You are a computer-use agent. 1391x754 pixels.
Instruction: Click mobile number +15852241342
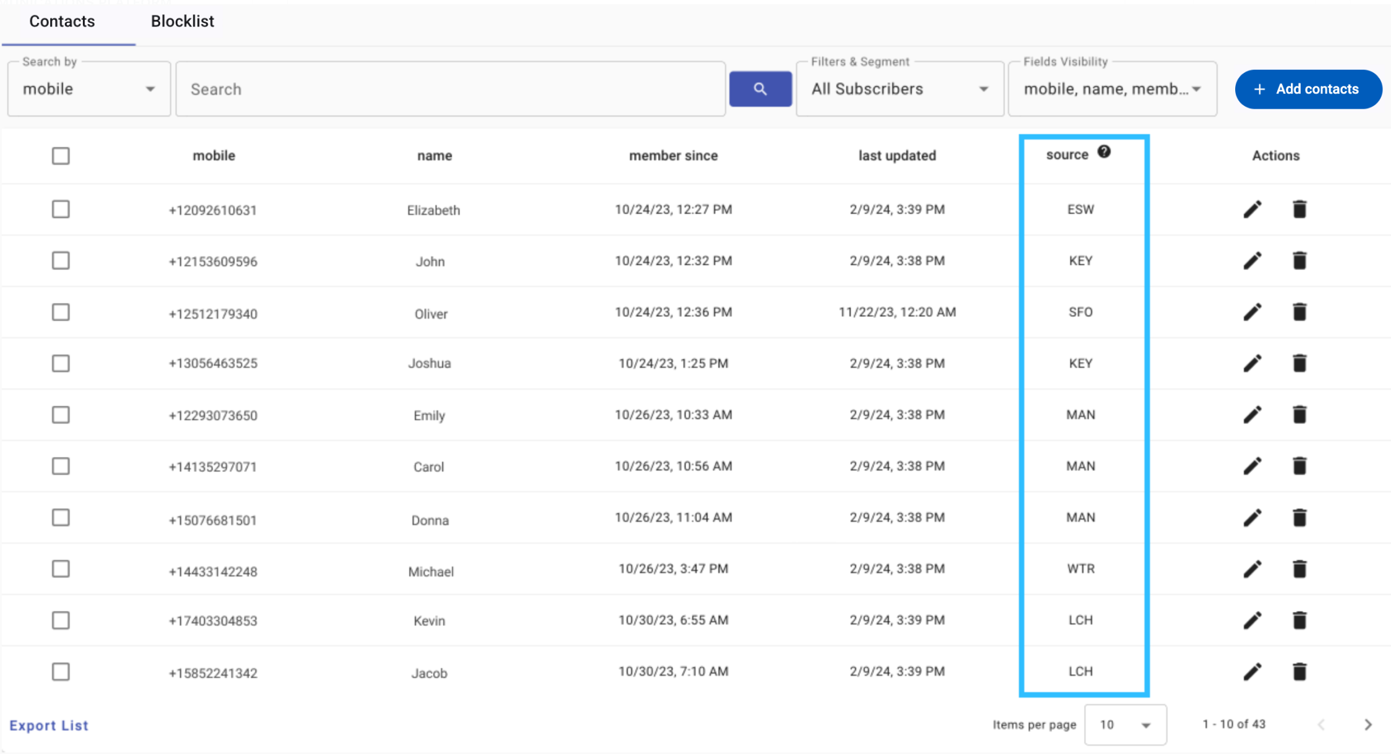click(213, 673)
